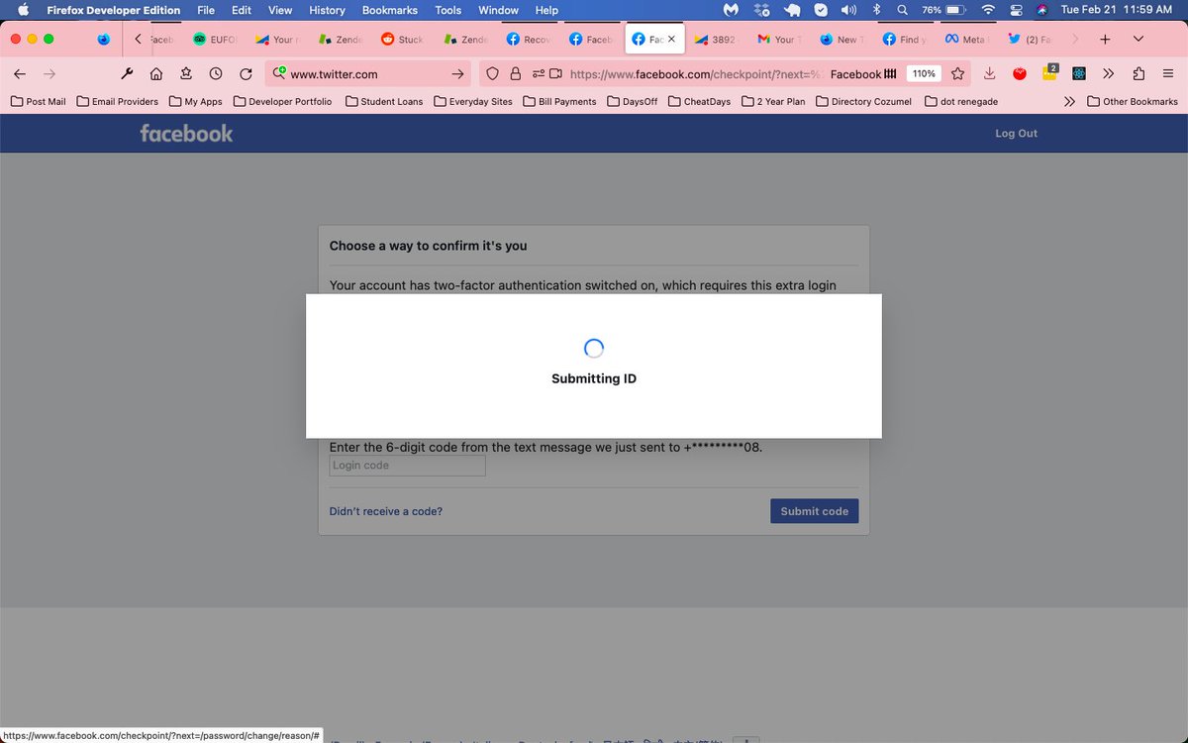The height and width of the screenshot is (743, 1188).
Task: Show more bookmarks with the double chevron
Action: coord(1069,101)
